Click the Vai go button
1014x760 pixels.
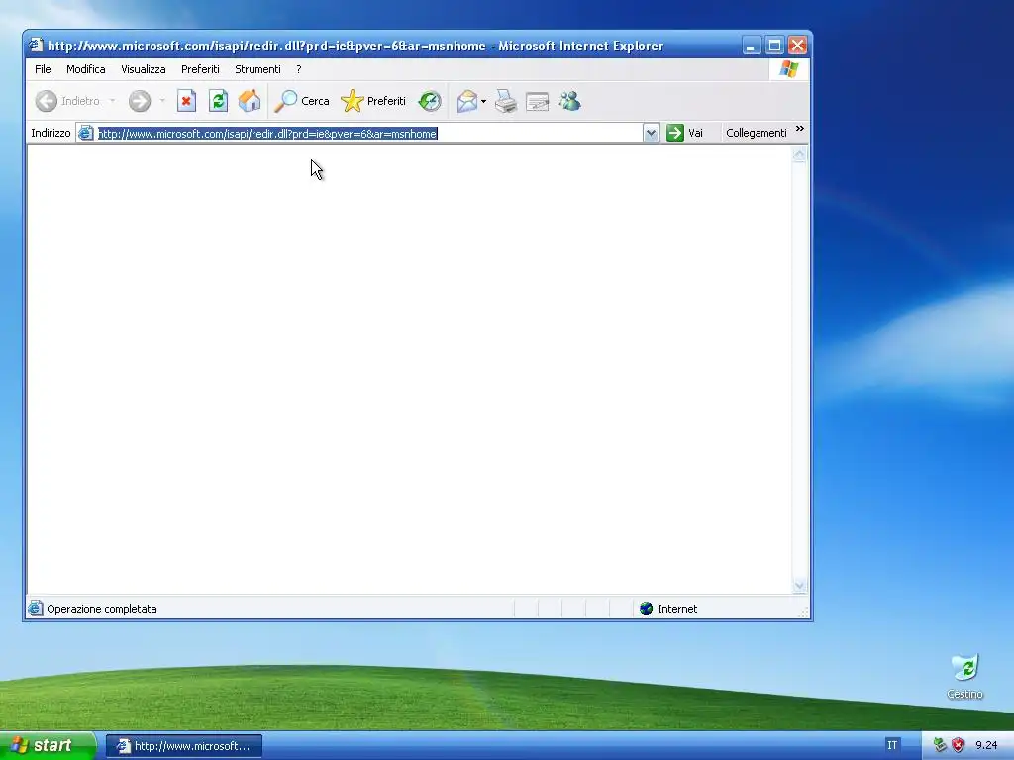point(685,133)
